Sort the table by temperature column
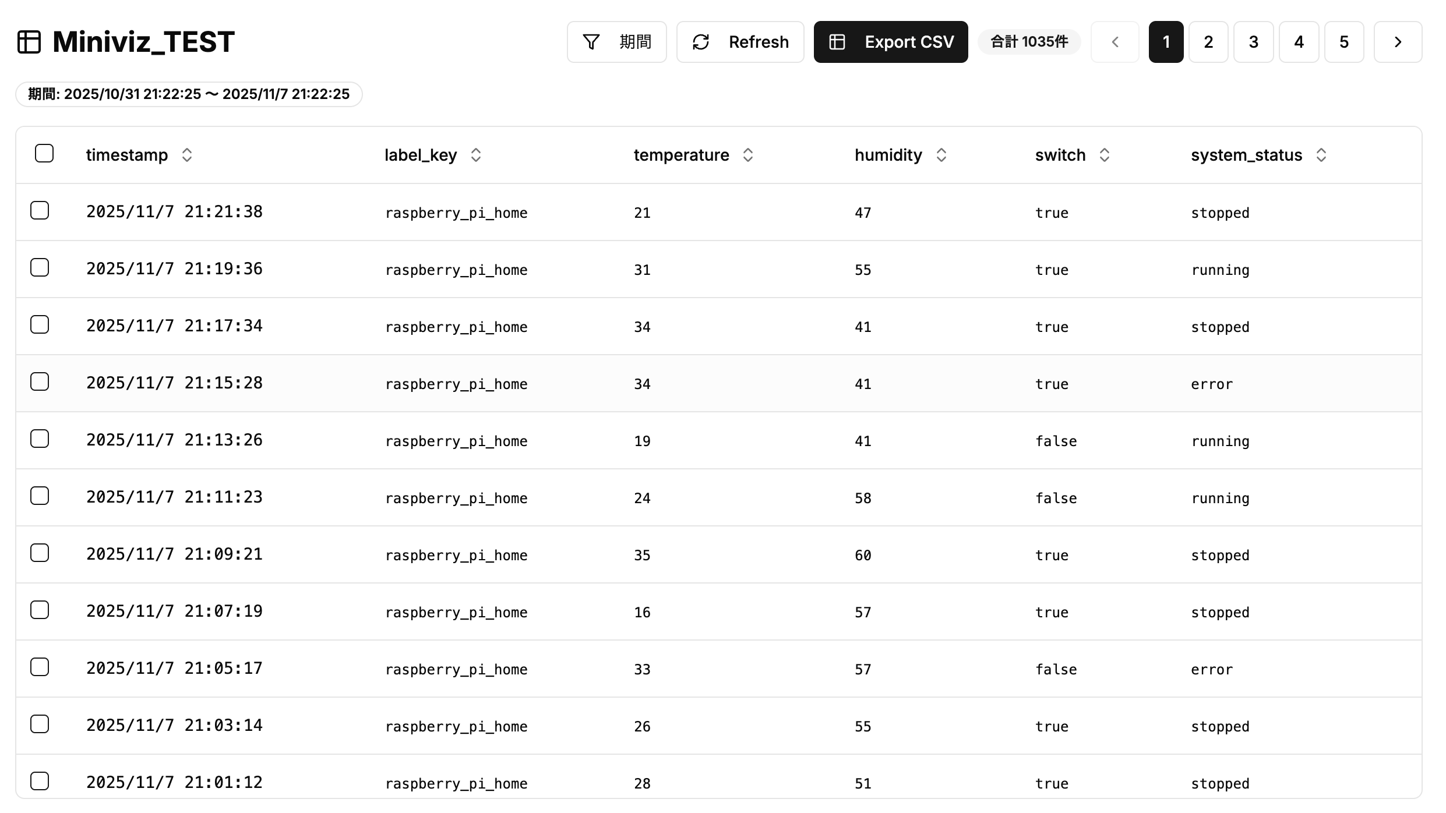This screenshot has width=1446, height=813. [748, 154]
